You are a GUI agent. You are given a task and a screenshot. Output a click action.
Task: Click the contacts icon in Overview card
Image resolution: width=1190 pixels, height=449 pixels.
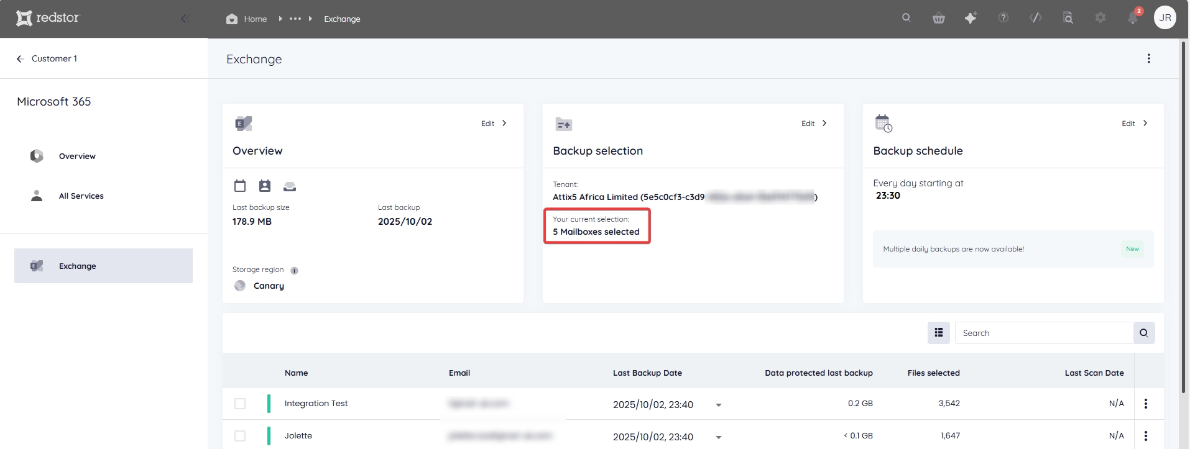(265, 186)
